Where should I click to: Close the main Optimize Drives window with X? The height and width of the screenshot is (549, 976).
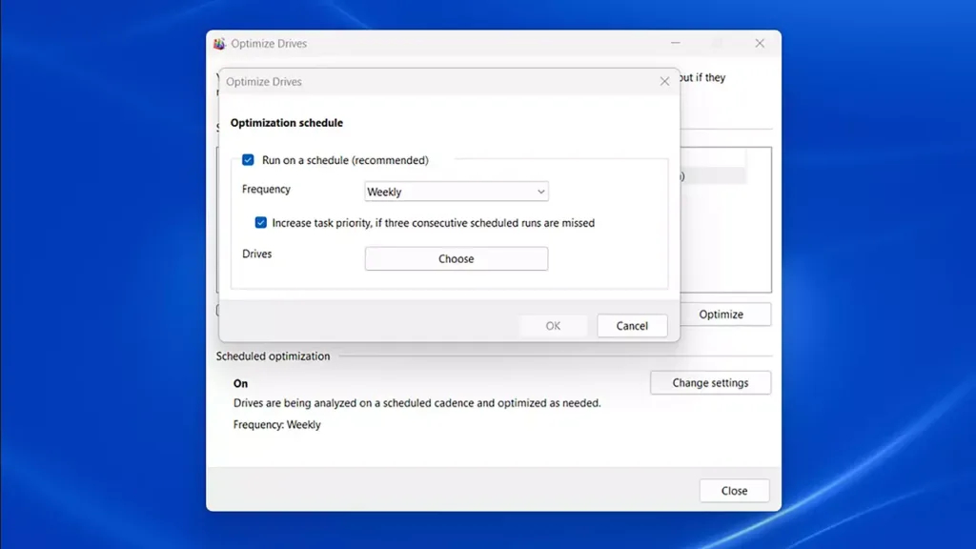click(x=760, y=43)
